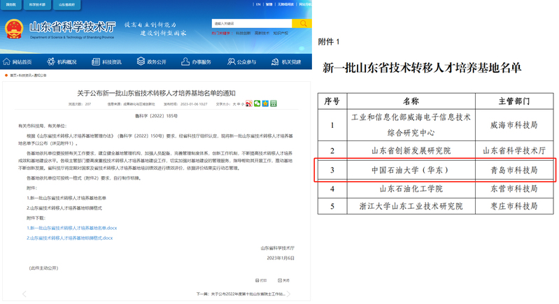The height and width of the screenshot is (304, 559).
Task: Share article via WeChat icon
Action: 257,104
